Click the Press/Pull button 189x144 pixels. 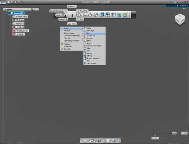[82, 11]
